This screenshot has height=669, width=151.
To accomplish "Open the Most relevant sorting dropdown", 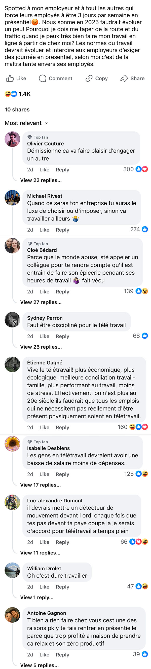I will tap(26, 123).
